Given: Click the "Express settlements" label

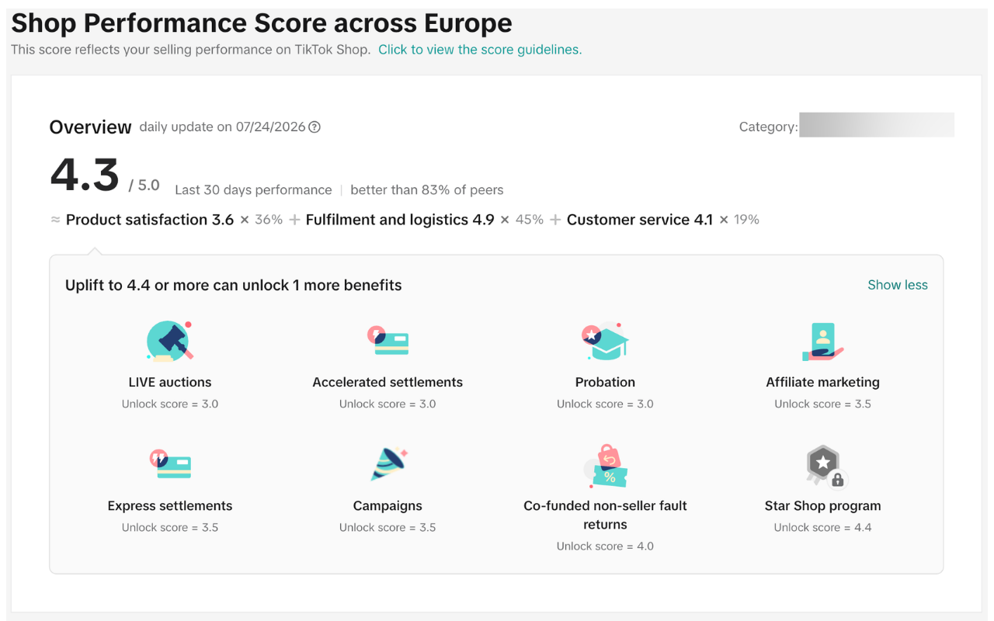Looking at the screenshot, I should pyautogui.click(x=170, y=505).
